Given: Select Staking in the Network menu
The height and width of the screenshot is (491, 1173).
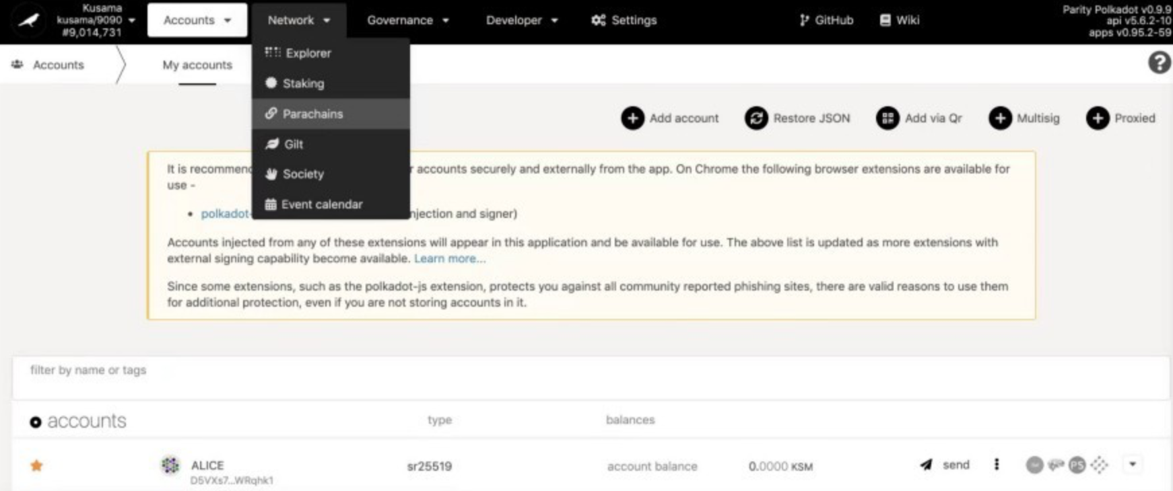Looking at the screenshot, I should [331, 83].
